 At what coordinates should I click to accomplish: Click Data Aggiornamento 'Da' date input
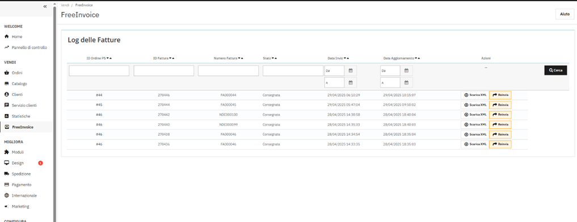(390, 70)
